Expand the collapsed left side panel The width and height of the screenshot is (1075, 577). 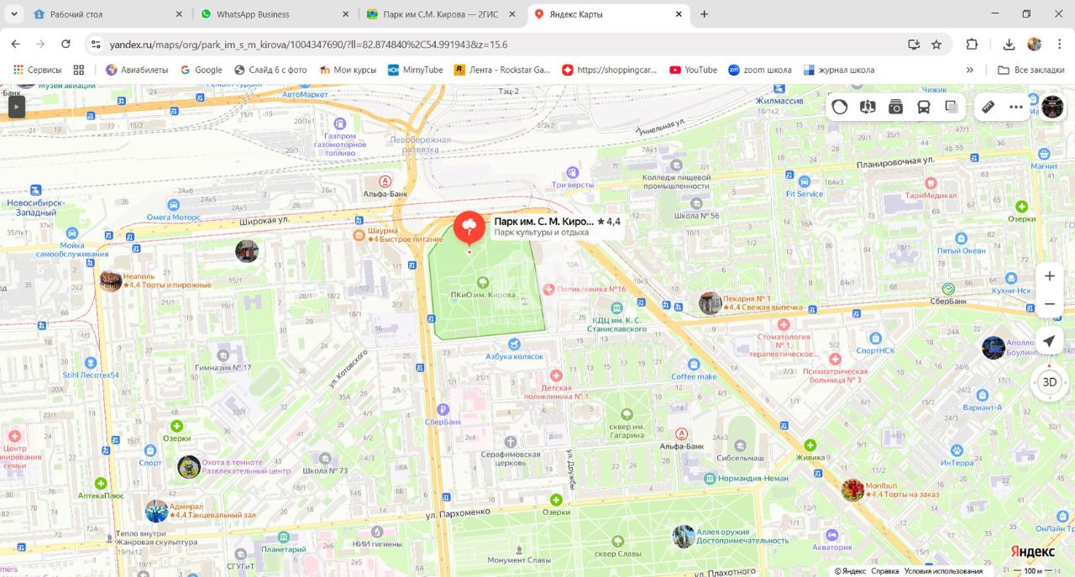click(17, 106)
